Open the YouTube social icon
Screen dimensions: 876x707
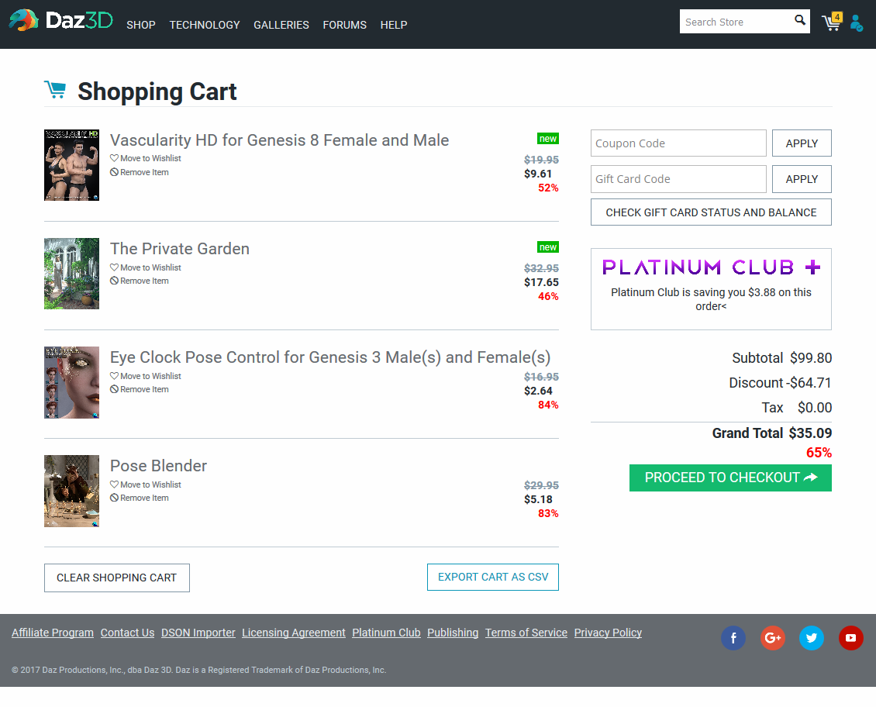pyautogui.click(x=850, y=638)
